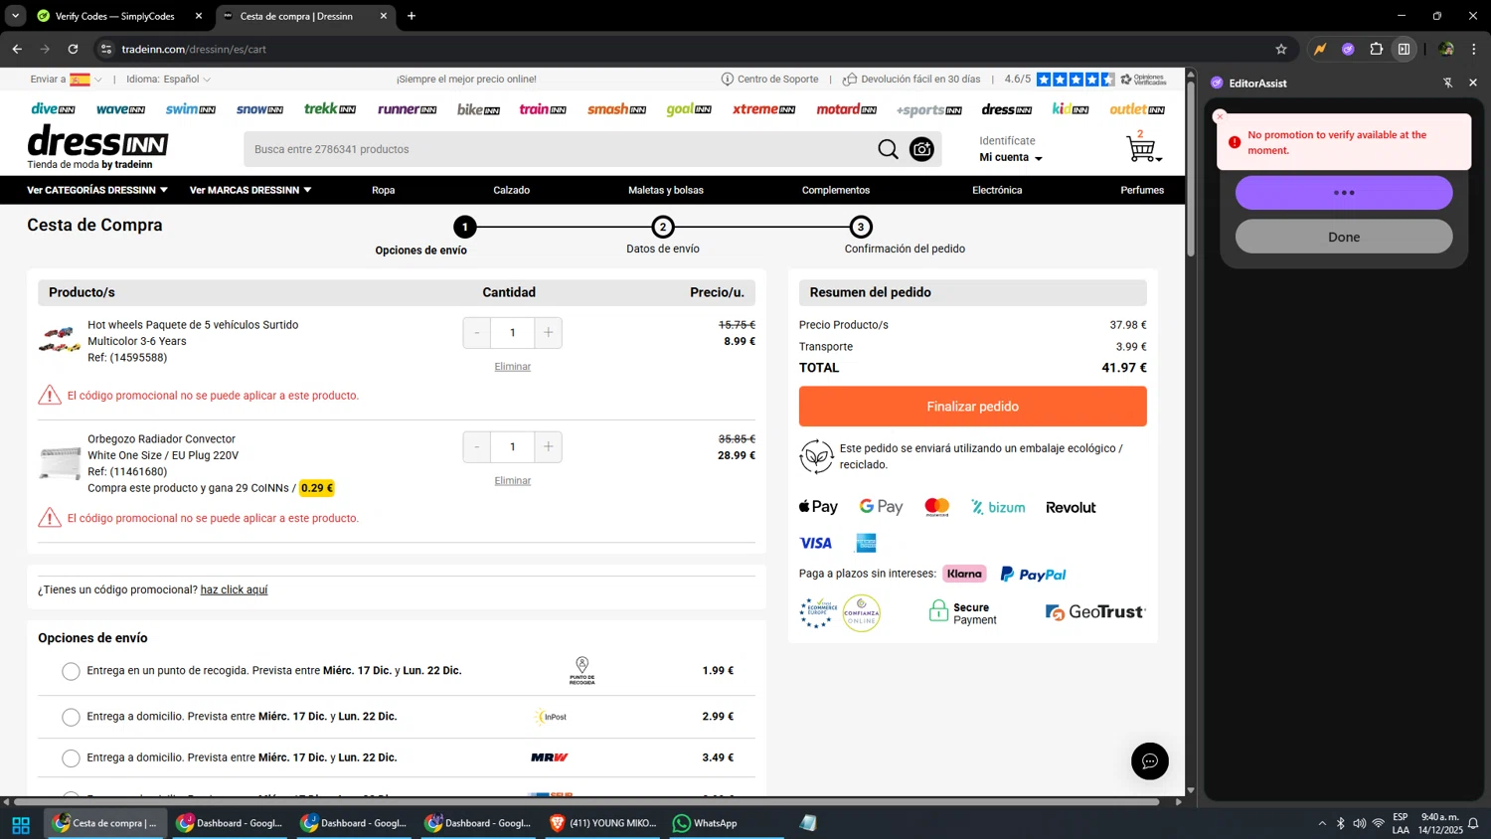Open Orbegozo Radiador product thumbnail
This screenshot has width=1491, height=839.
60,463
